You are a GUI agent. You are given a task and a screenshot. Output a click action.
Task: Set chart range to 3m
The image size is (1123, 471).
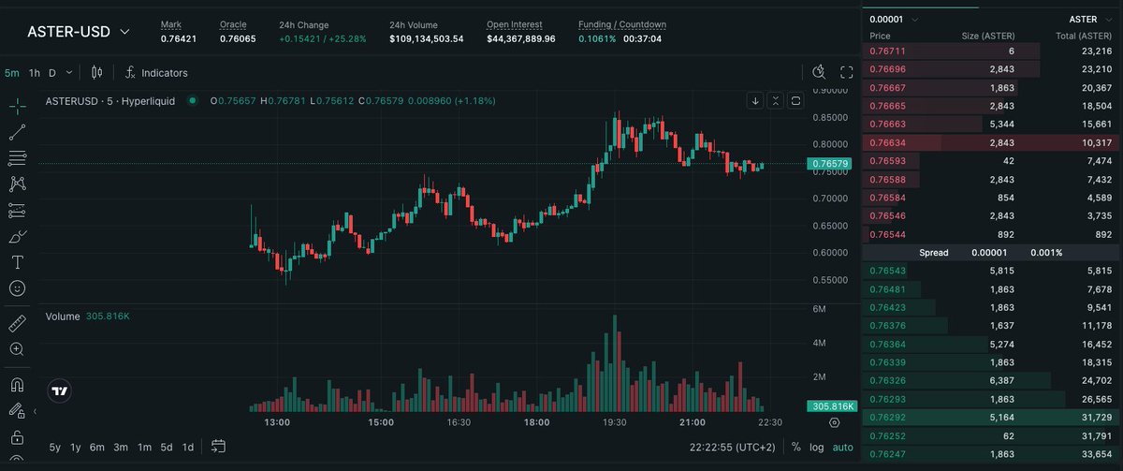point(121,447)
